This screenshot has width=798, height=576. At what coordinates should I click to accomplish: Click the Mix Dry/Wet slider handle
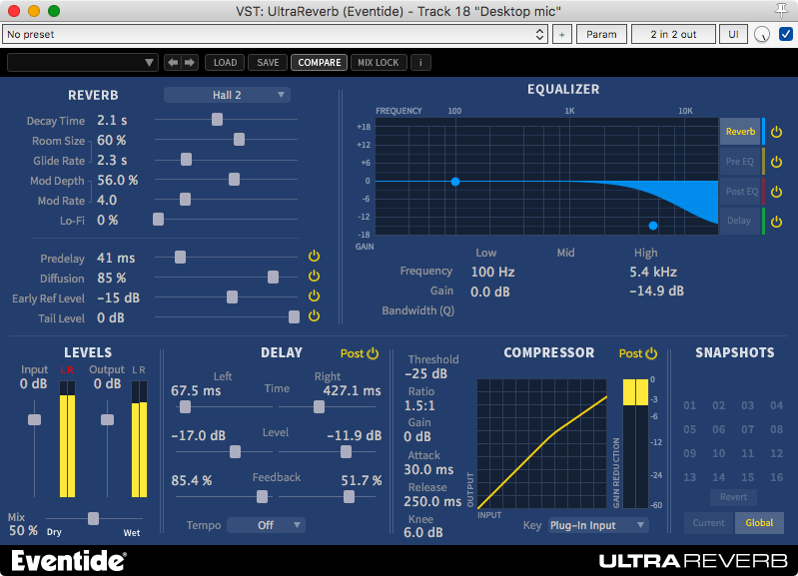click(x=93, y=518)
